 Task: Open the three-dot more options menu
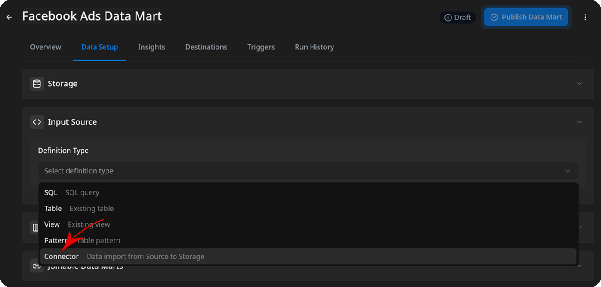click(585, 17)
